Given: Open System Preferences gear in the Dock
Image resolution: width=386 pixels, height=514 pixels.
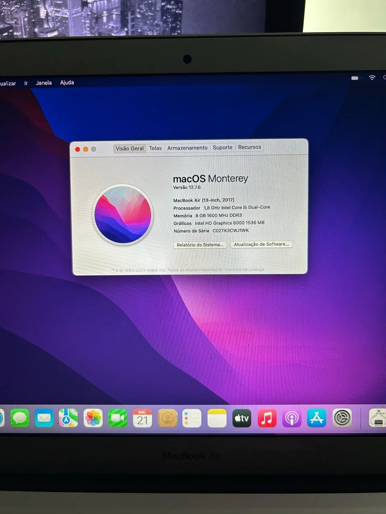Looking at the screenshot, I should [x=342, y=418].
